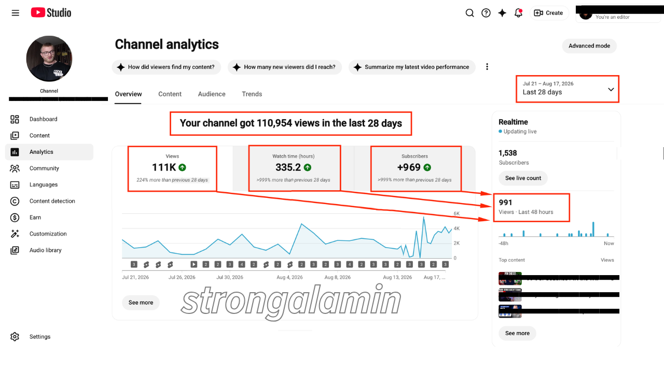Open Settings with the gear icon

[49, 337]
